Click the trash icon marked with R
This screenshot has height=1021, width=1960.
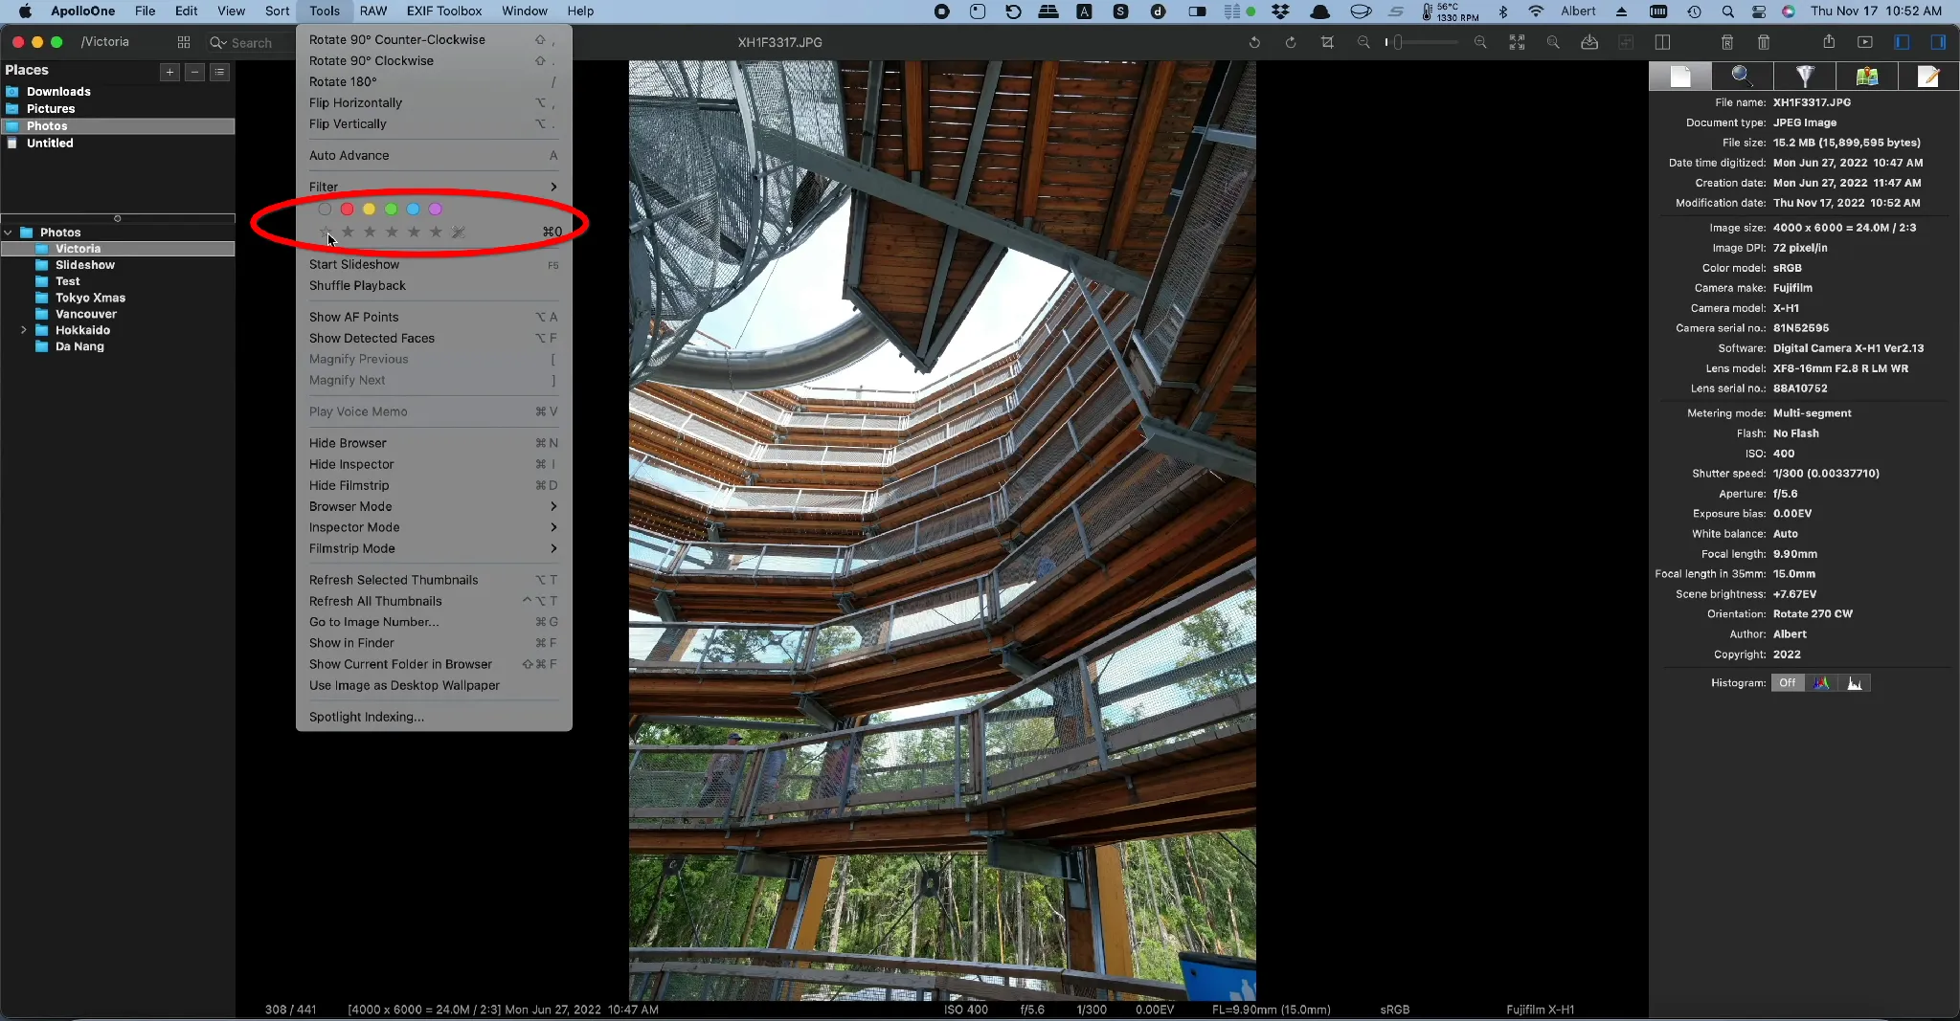1727,42
